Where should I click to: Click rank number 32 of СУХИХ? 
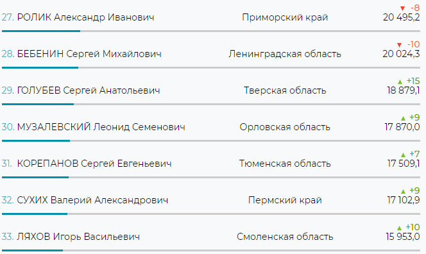click(x=7, y=200)
